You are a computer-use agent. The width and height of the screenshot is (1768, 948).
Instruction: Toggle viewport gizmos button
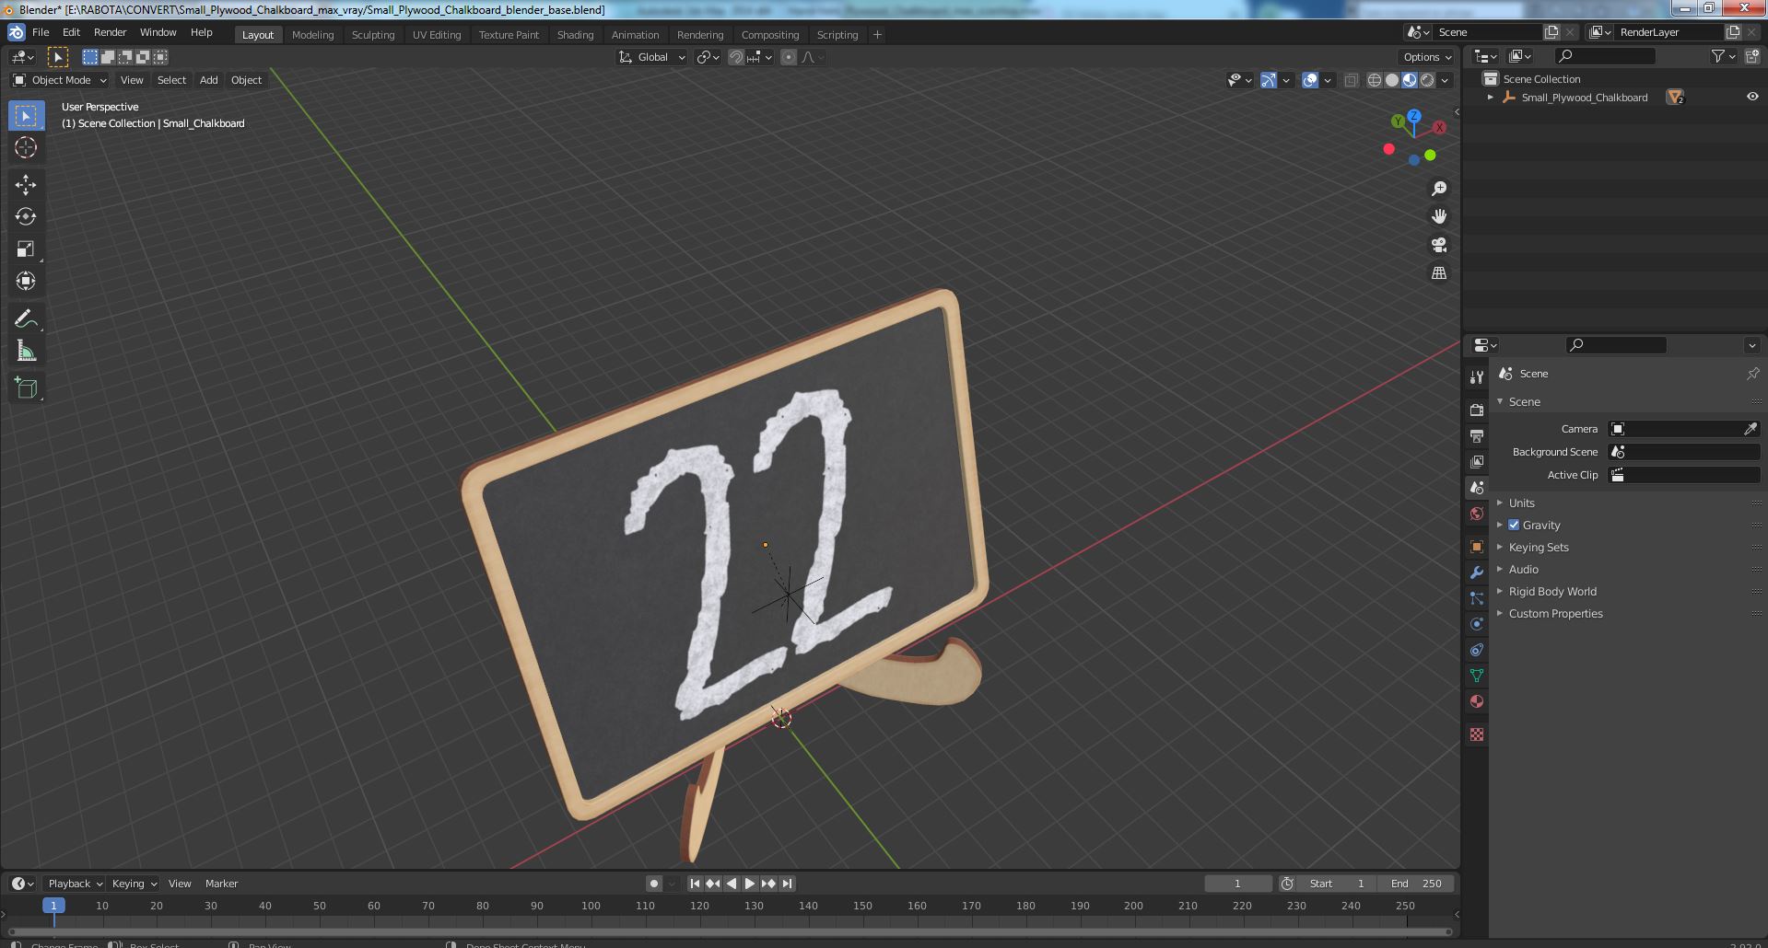click(x=1269, y=80)
